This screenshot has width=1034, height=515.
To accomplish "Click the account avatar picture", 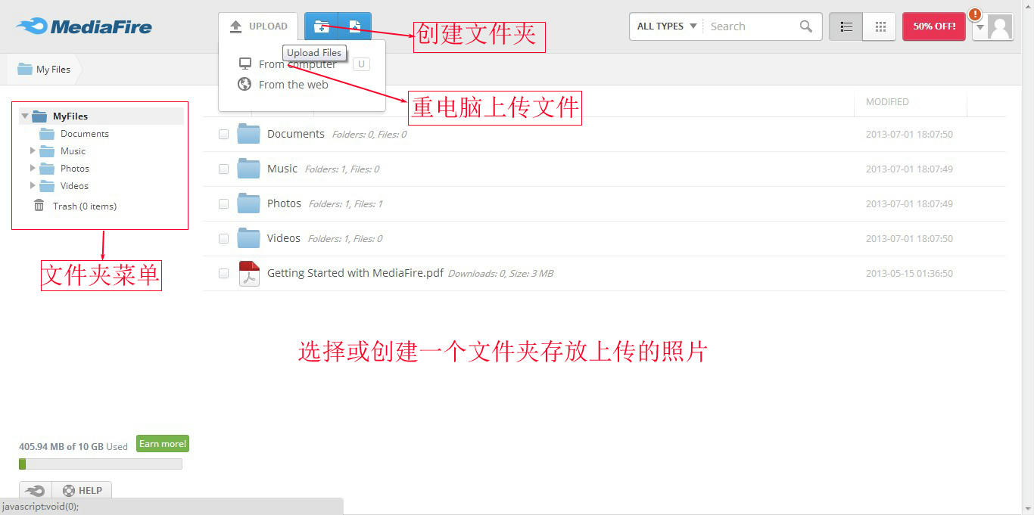I will tap(1000, 27).
